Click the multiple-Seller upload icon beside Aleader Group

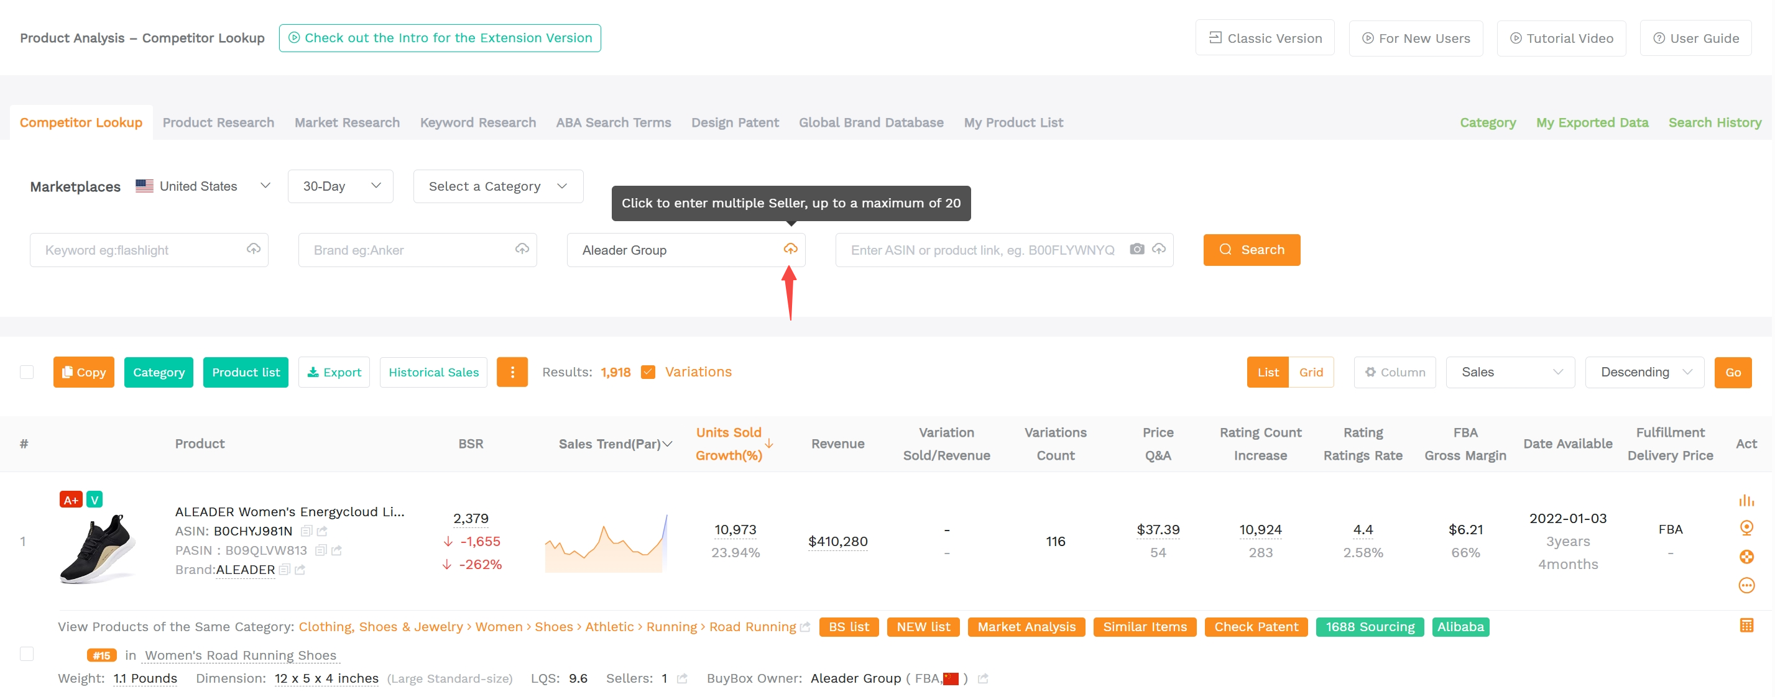point(790,248)
